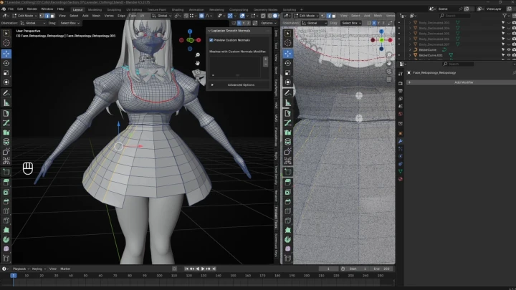Select the Select Box tool in left viewport
This screenshot has width=516, height=290.
6,33
